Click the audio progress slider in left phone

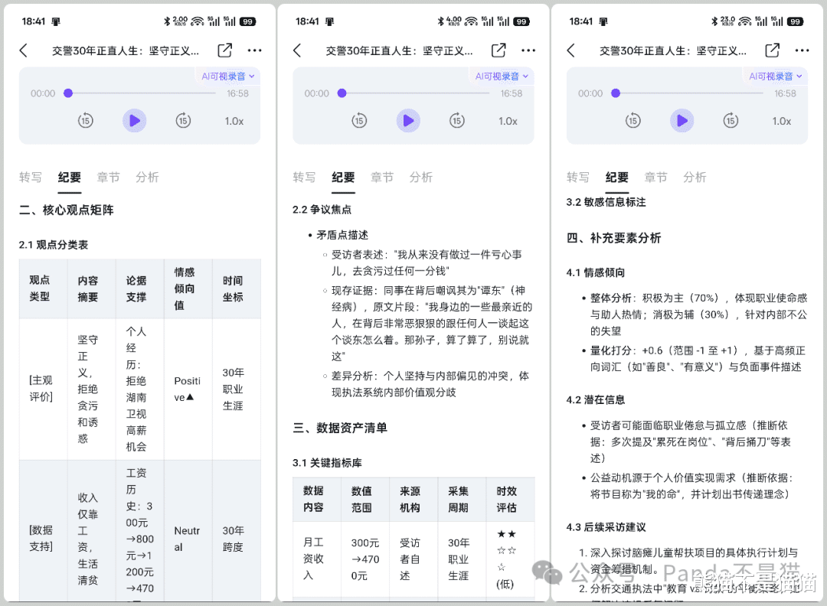pyautogui.click(x=140, y=93)
